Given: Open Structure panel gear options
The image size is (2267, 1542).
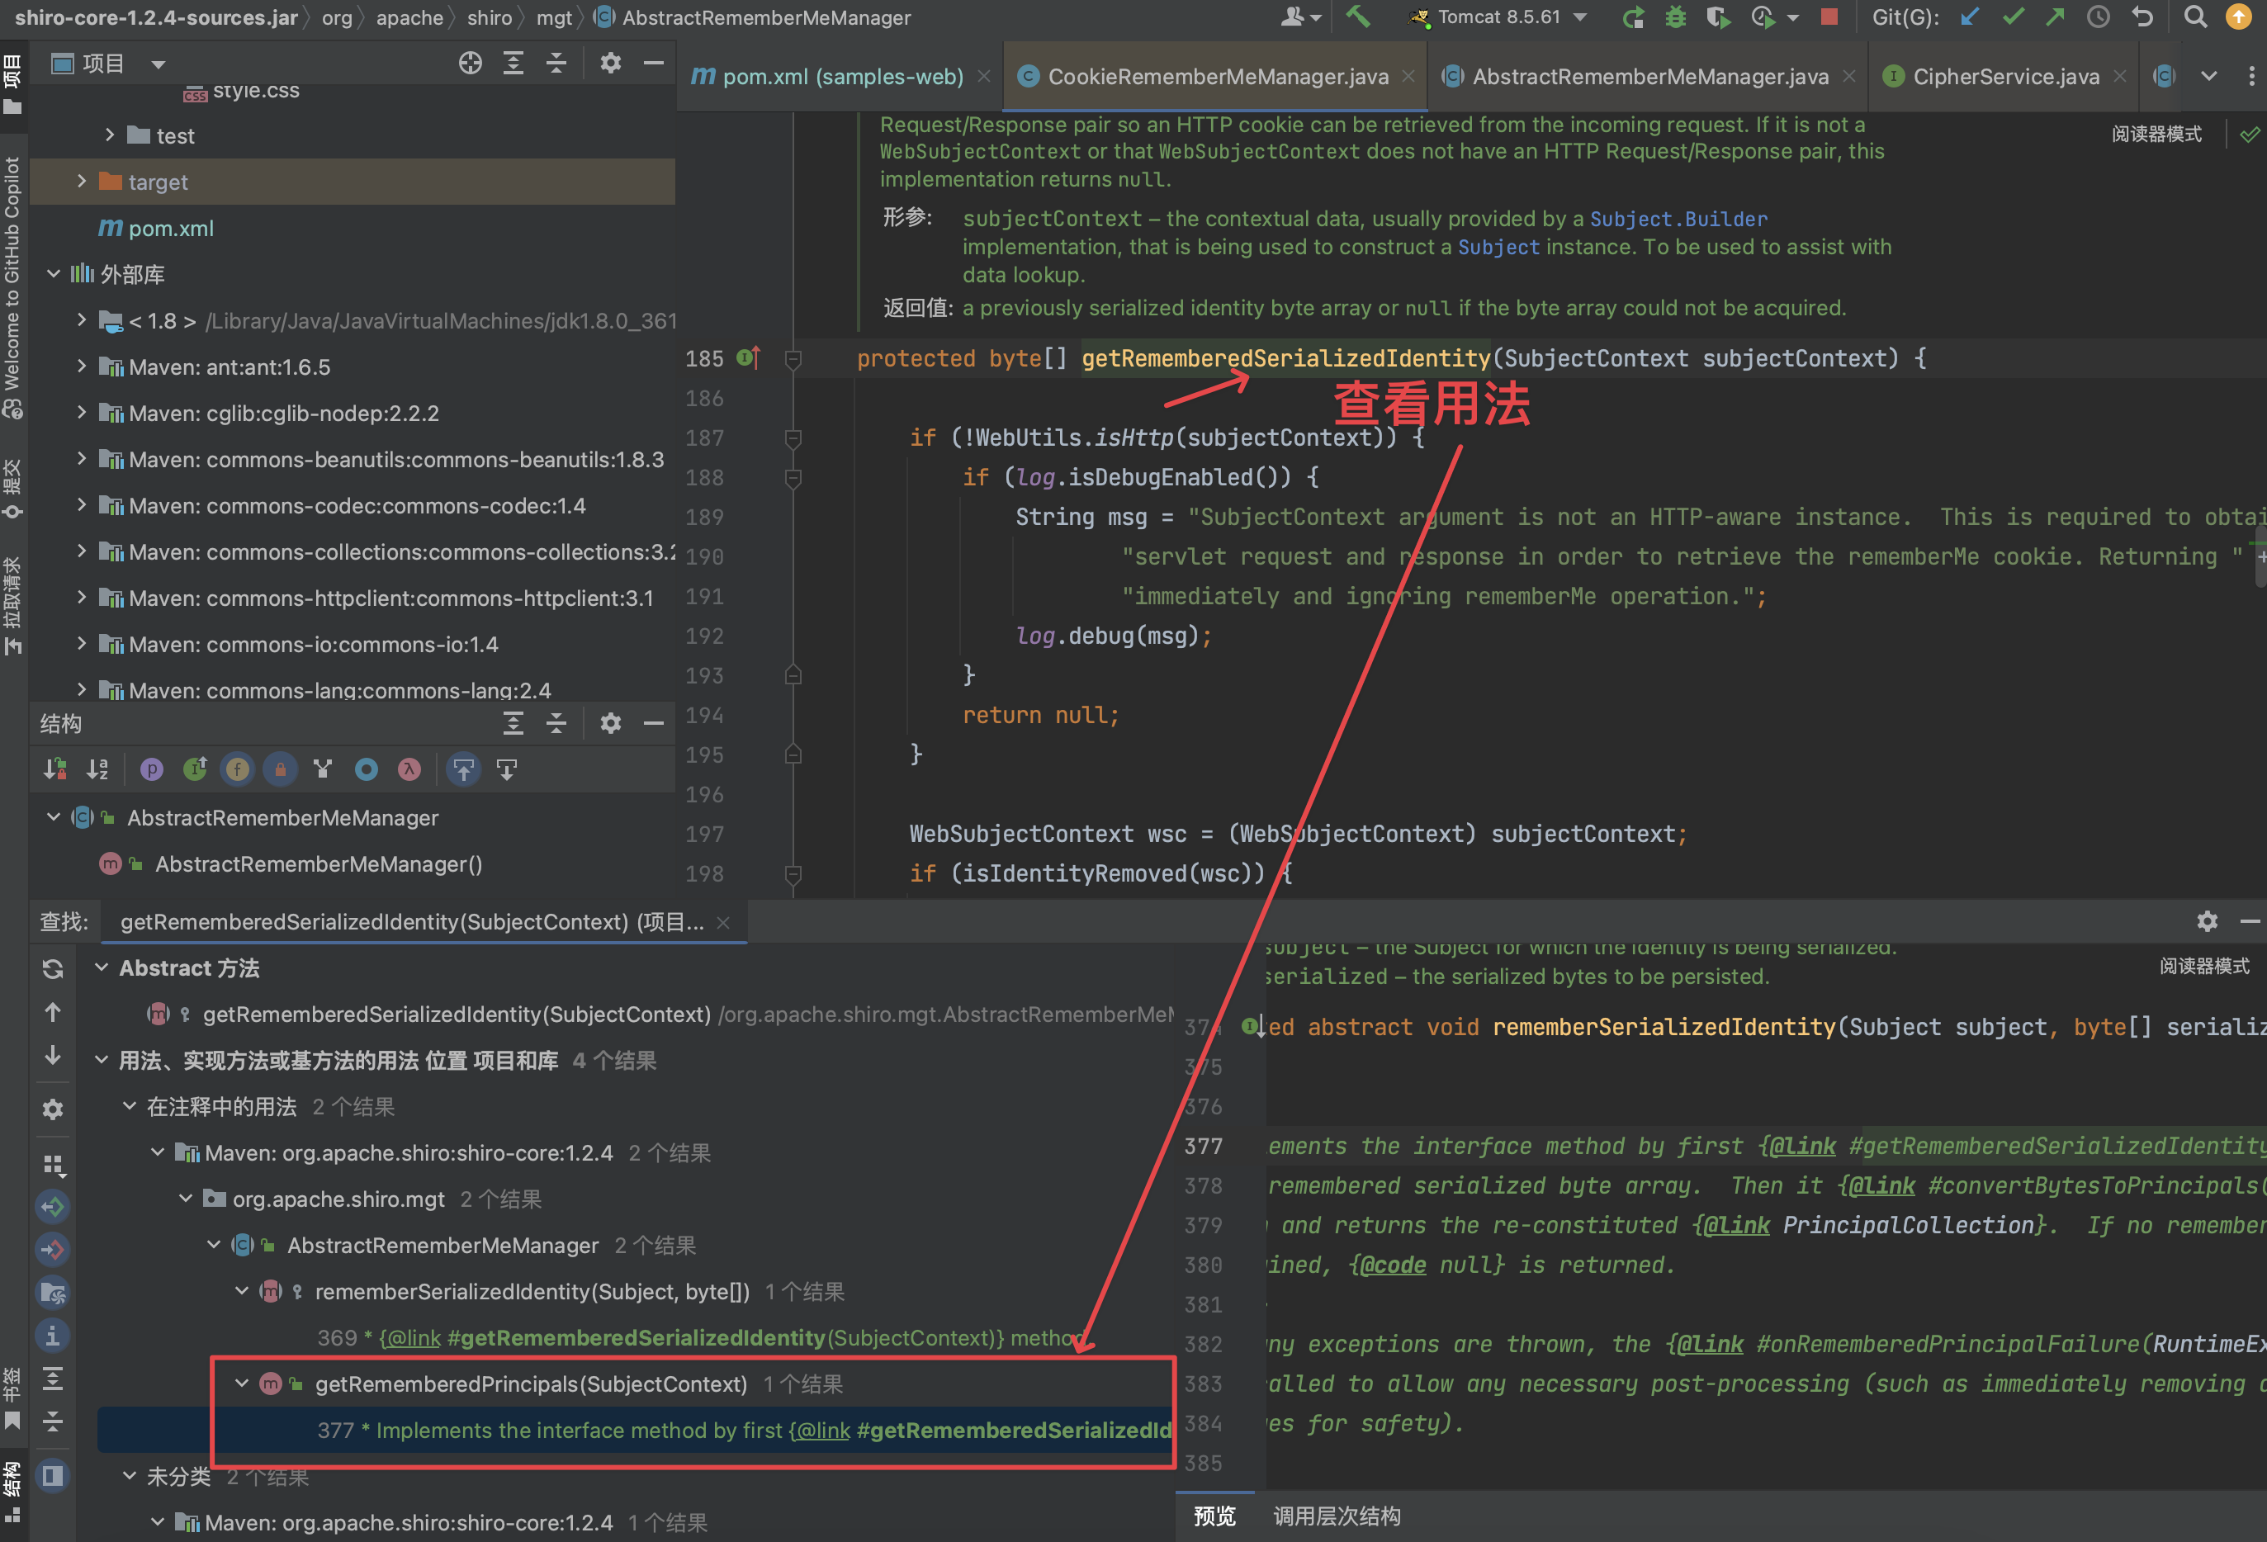Looking at the screenshot, I should 611,723.
